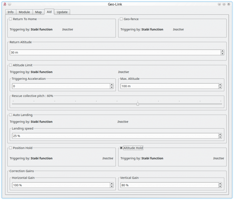The width and height of the screenshot is (234, 200).
Task: Open the Module tab
Action: tap(24, 12)
